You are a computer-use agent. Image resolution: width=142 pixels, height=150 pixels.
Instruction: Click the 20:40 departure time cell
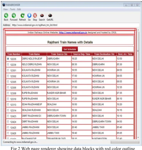point(82,127)
